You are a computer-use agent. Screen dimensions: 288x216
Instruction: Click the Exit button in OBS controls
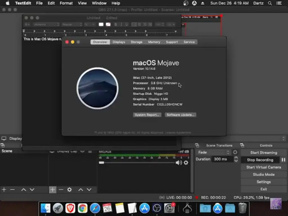[x=264, y=189]
